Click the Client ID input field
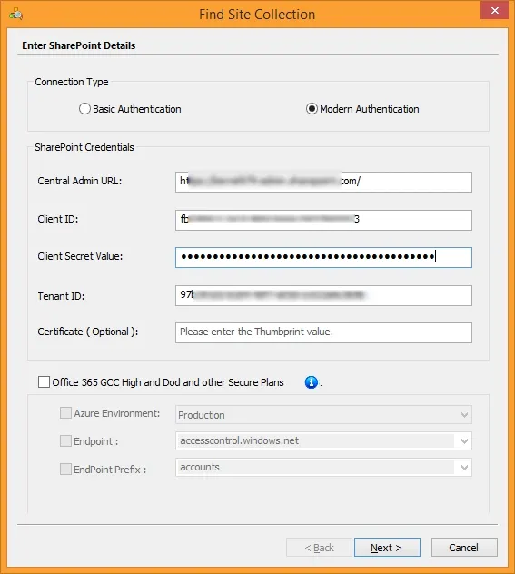This screenshot has height=574, width=515. pos(323,220)
